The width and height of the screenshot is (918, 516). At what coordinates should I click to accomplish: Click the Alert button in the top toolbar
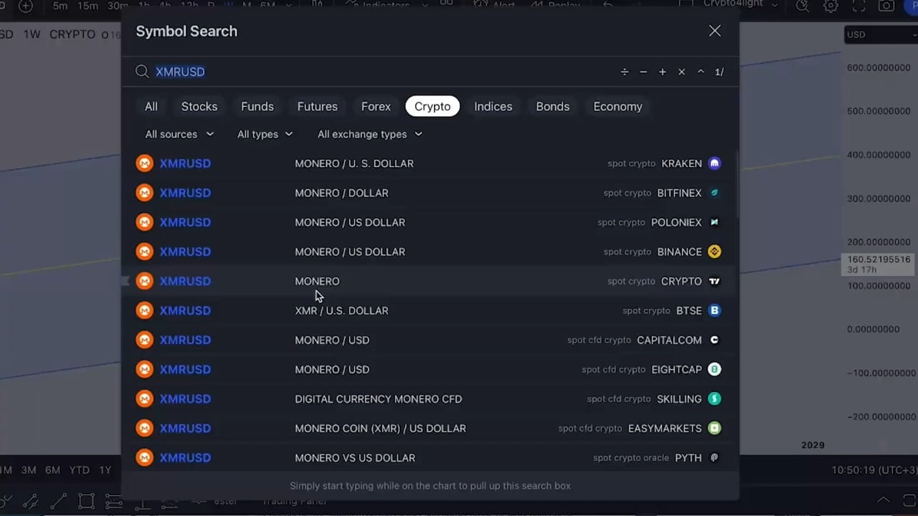coord(497,4)
